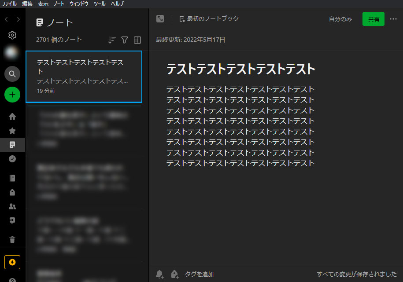Open the Trash from the sidebar
Viewport: 403px width, 282px height.
pyautogui.click(x=12, y=239)
